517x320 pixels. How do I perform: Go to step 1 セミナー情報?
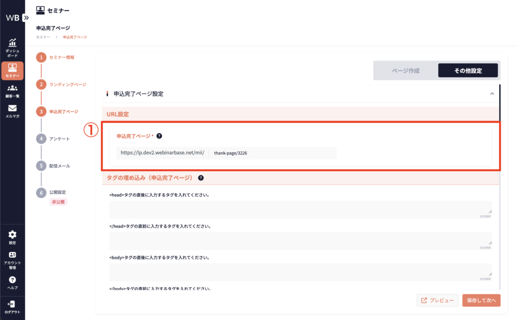(62, 58)
